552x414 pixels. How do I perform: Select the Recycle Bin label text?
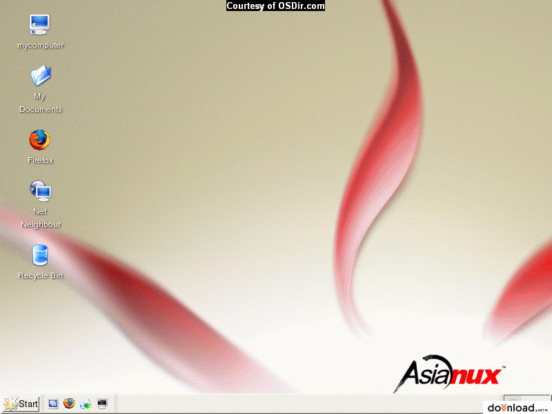pos(40,275)
